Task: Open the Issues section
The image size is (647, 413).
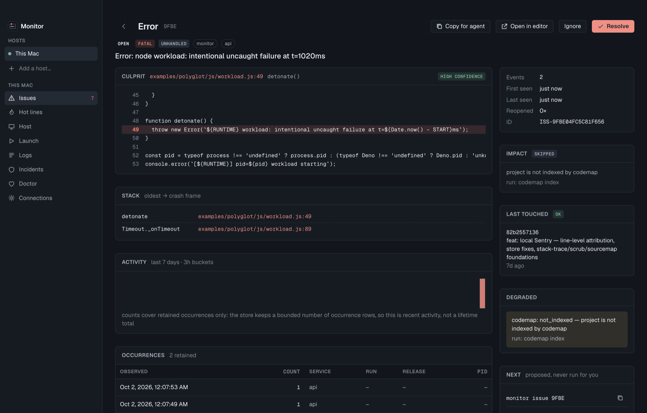Action: pos(51,98)
